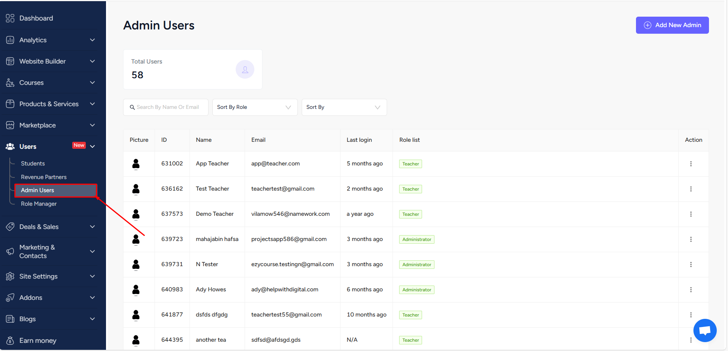The height and width of the screenshot is (351, 728).
Task: Expand the Products & Services chevron
Action: click(x=92, y=104)
